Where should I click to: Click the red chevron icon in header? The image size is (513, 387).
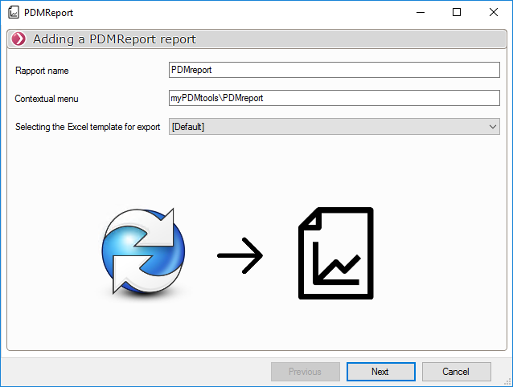(x=18, y=39)
